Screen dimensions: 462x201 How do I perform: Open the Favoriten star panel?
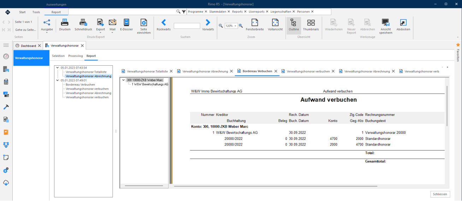point(458,45)
